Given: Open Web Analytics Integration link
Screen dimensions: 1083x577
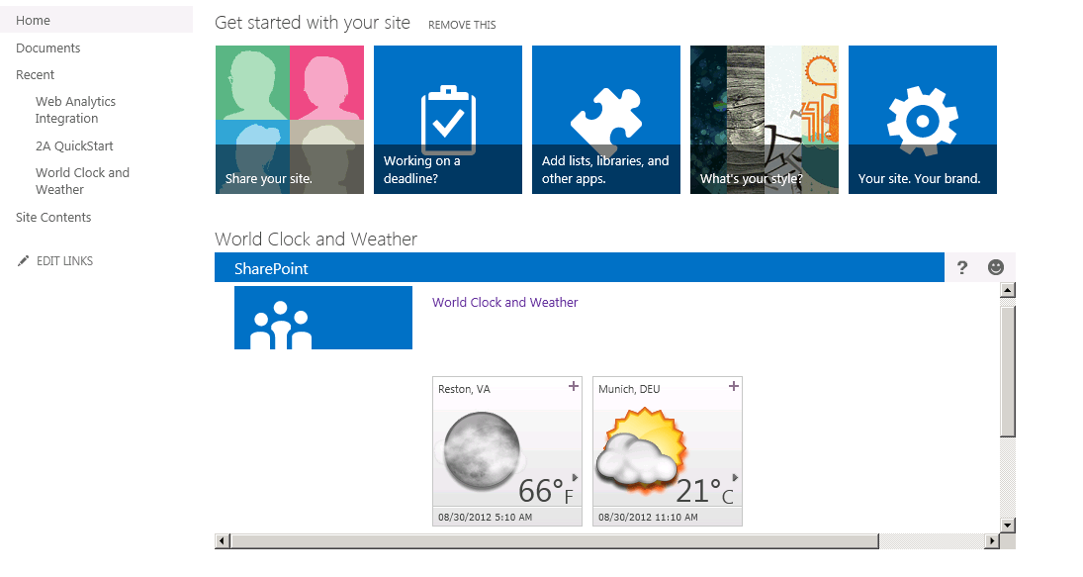Looking at the screenshot, I should (x=75, y=110).
